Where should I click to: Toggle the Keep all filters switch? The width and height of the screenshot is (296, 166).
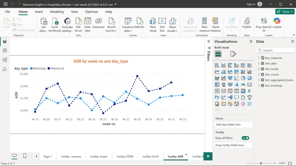(245, 138)
